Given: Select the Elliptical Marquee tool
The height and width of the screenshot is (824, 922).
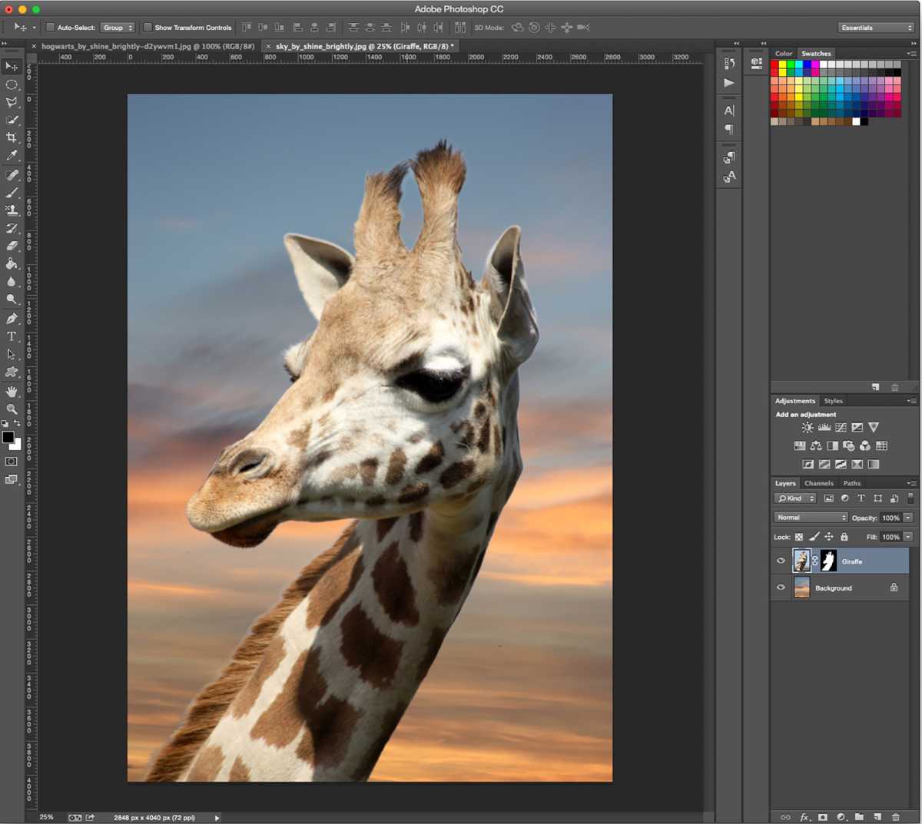Looking at the screenshot, I should [12, 84].
